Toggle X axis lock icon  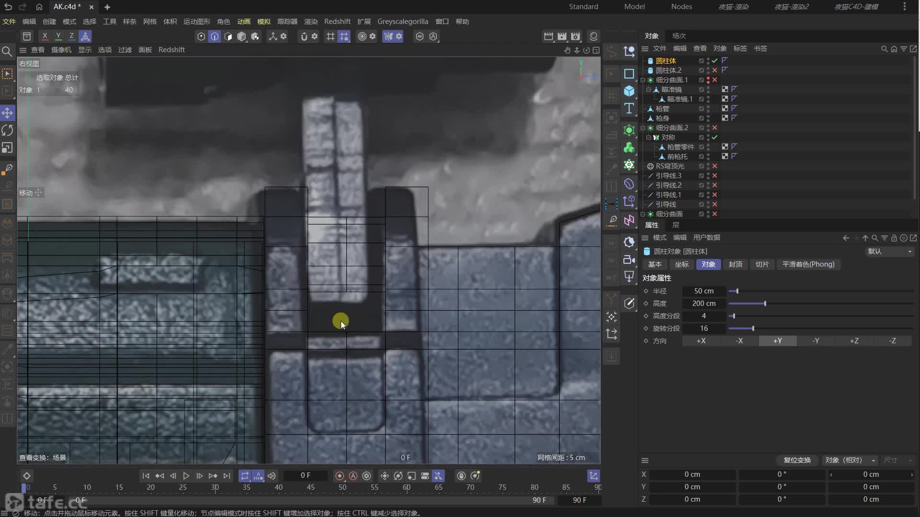point(45,36)
